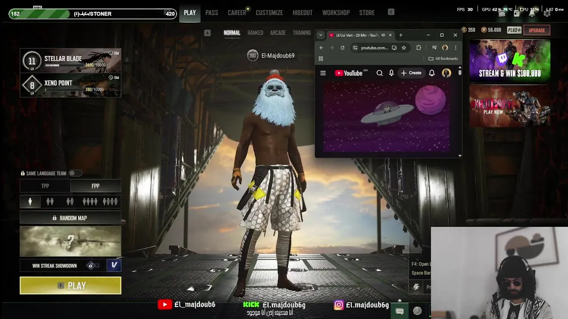Image resolution: width=568 pixels, height=319 pixels.
Task: Click the random map preview image
Action: tap(71, 242)
